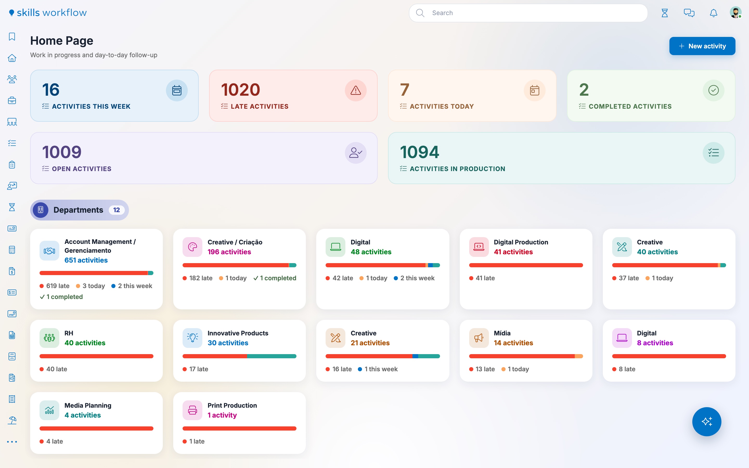Open the Late Activities card
Image resolution: width=749 pixels, height=468 pixels.
pos(293,96)
